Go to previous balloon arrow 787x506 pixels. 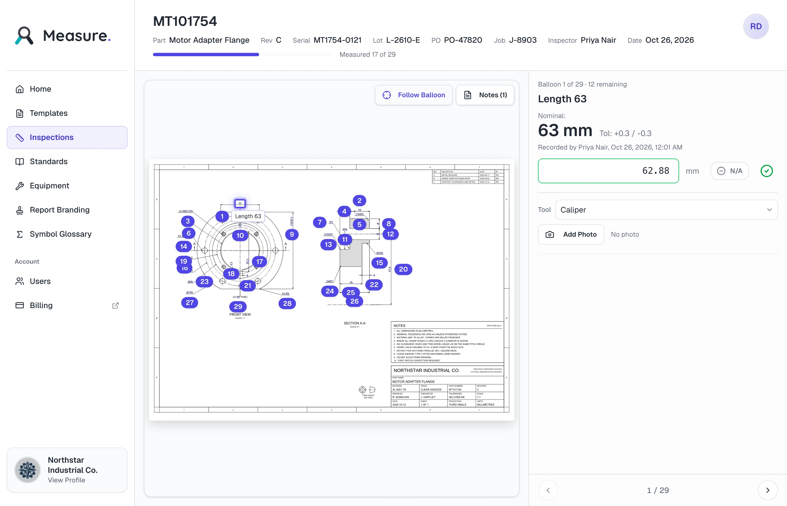coord(548,490)
